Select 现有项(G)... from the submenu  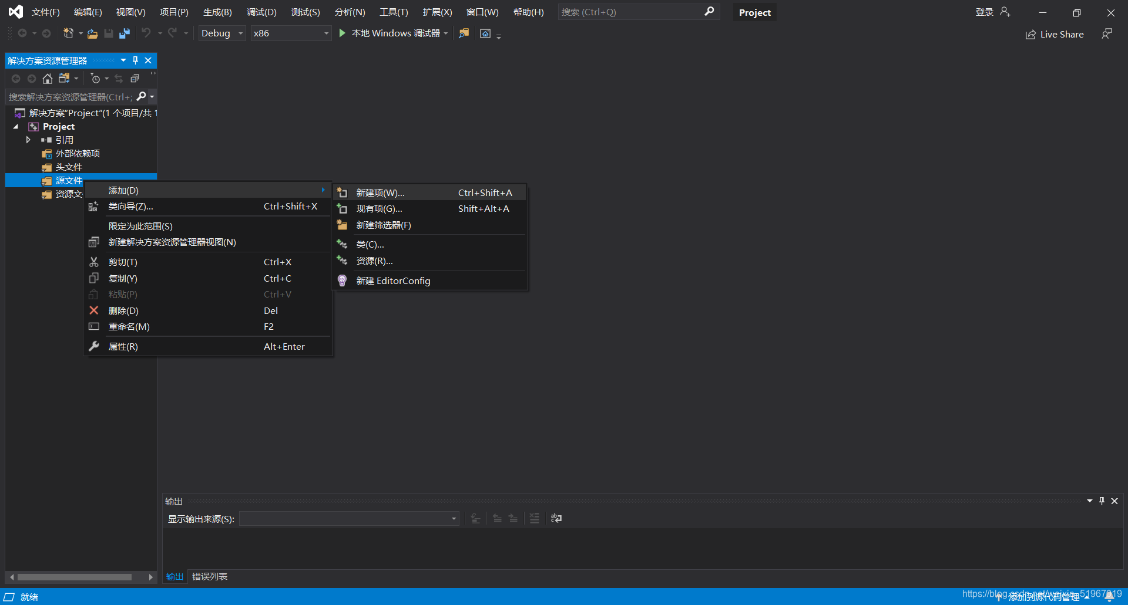click(x=430, y=209)
